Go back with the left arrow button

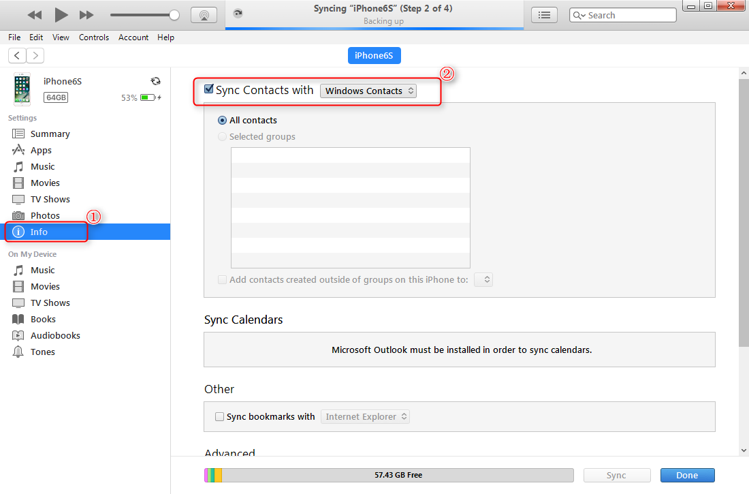click(17, 55)
